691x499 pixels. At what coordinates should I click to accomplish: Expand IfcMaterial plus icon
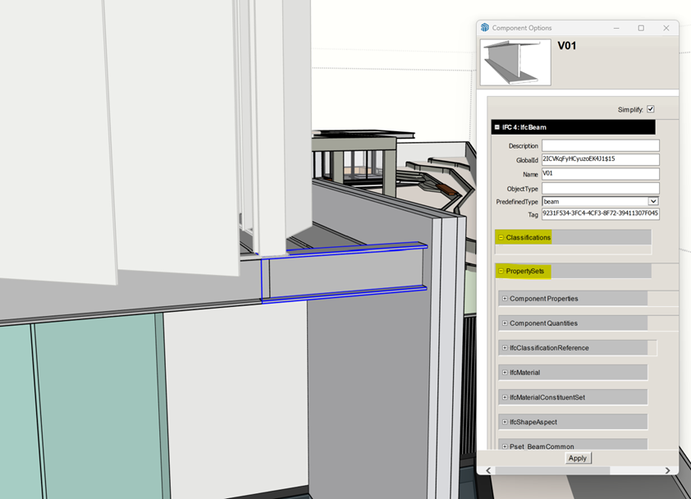[x=505, y=373]
